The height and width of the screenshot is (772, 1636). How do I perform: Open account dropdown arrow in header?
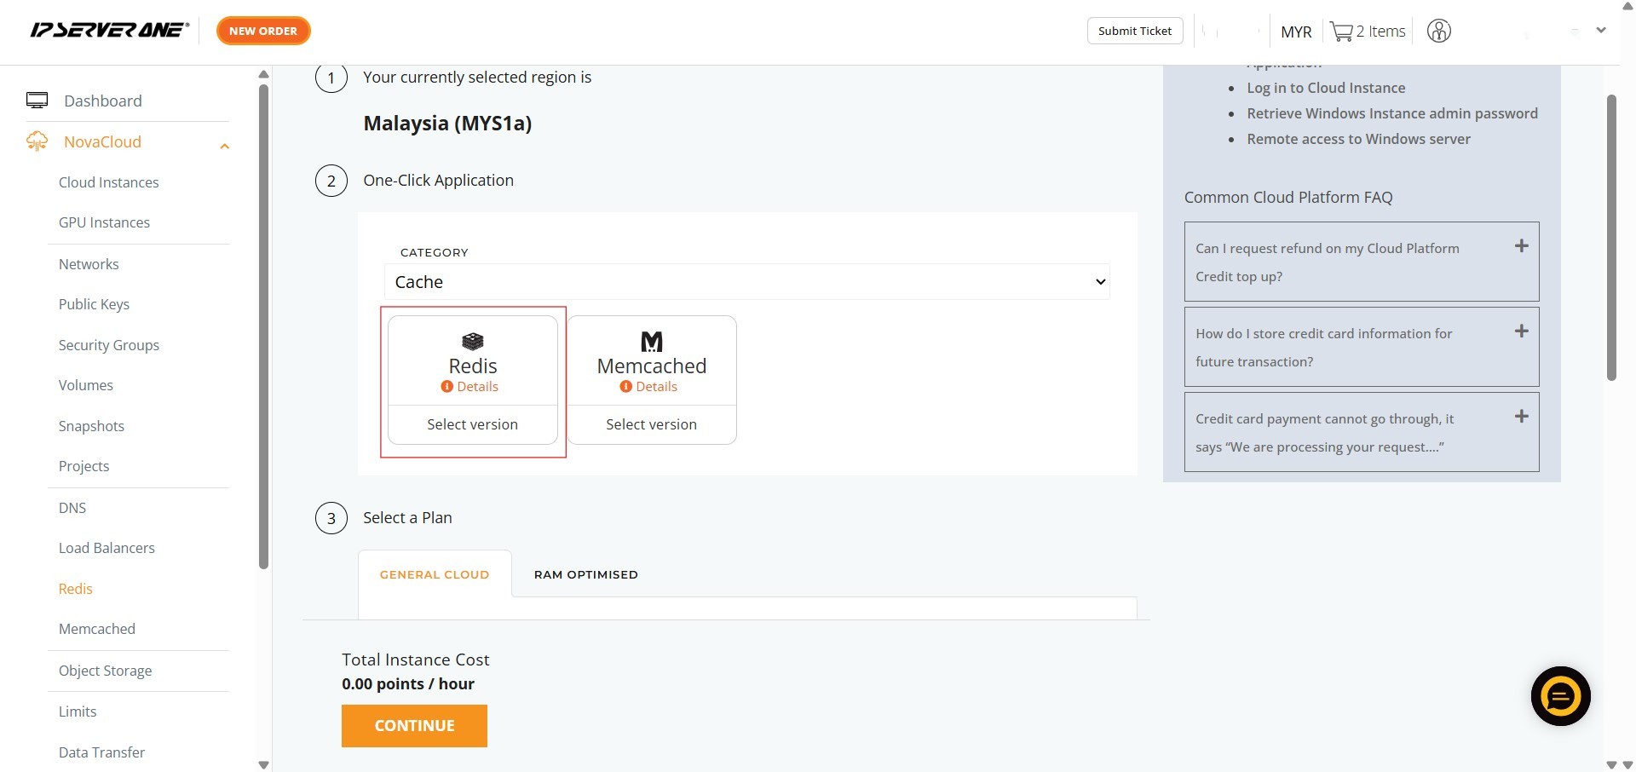pyautogui.click(x=1600, y=31)
